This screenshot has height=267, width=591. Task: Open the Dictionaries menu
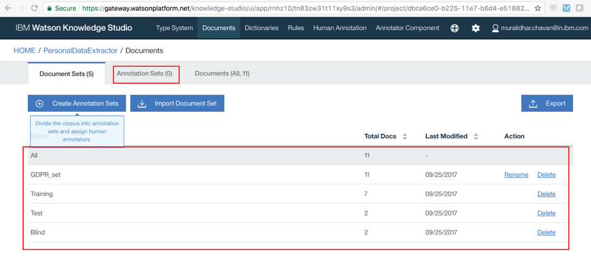tap(262, 28)
